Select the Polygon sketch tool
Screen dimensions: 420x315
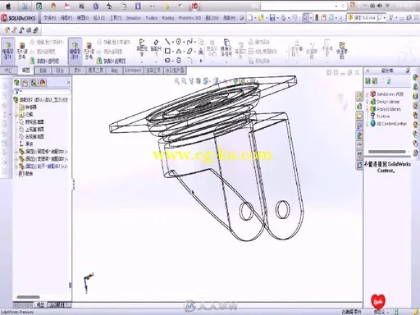[179, 61]
